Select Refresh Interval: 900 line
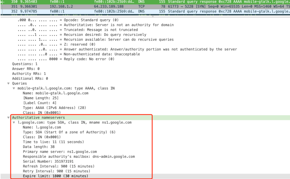 pyautogui.click(x=59, y=166)
